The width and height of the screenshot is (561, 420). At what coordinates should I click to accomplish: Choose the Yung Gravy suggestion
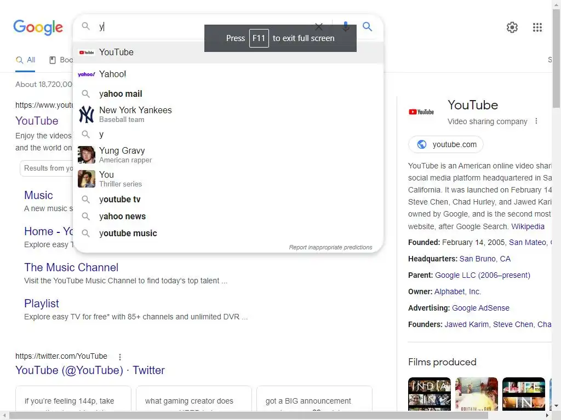click(x=228, y=155)
